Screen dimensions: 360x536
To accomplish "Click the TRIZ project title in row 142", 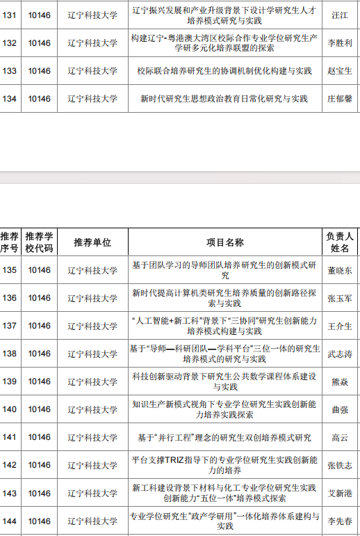I will coord(225,465).
